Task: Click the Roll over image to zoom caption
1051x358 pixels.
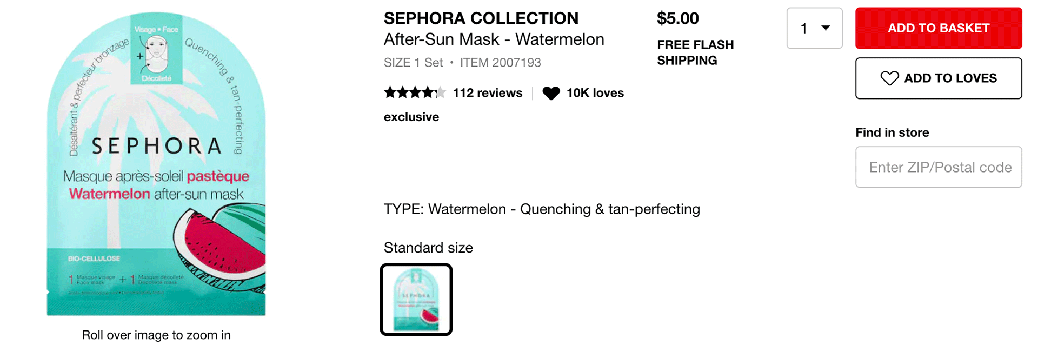Action: click(156, 335)
